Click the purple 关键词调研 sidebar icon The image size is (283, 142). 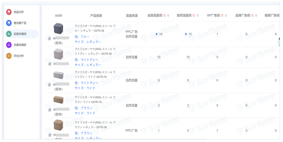pos(9,45)
